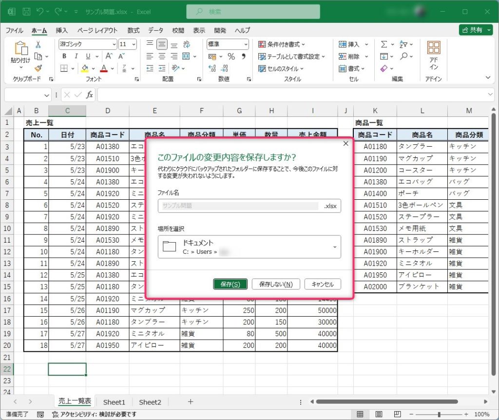This screenshot has height=420, width=499.
Task: Click the zoom slider in status bar
Action: point(439,414)
